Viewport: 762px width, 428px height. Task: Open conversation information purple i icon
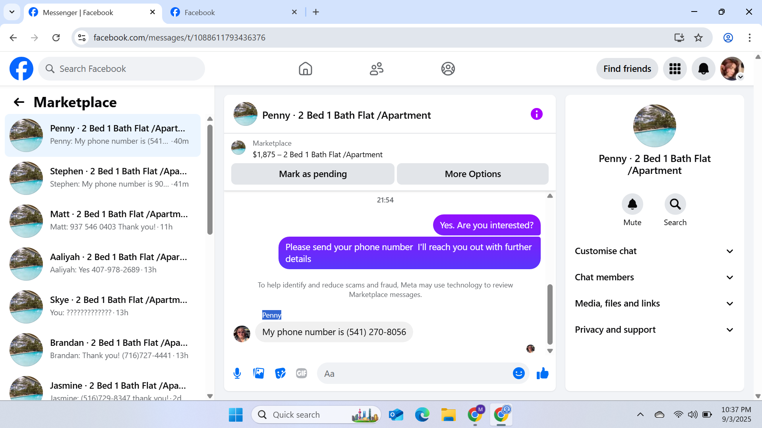pyautogui.click(x=536, y=114)
